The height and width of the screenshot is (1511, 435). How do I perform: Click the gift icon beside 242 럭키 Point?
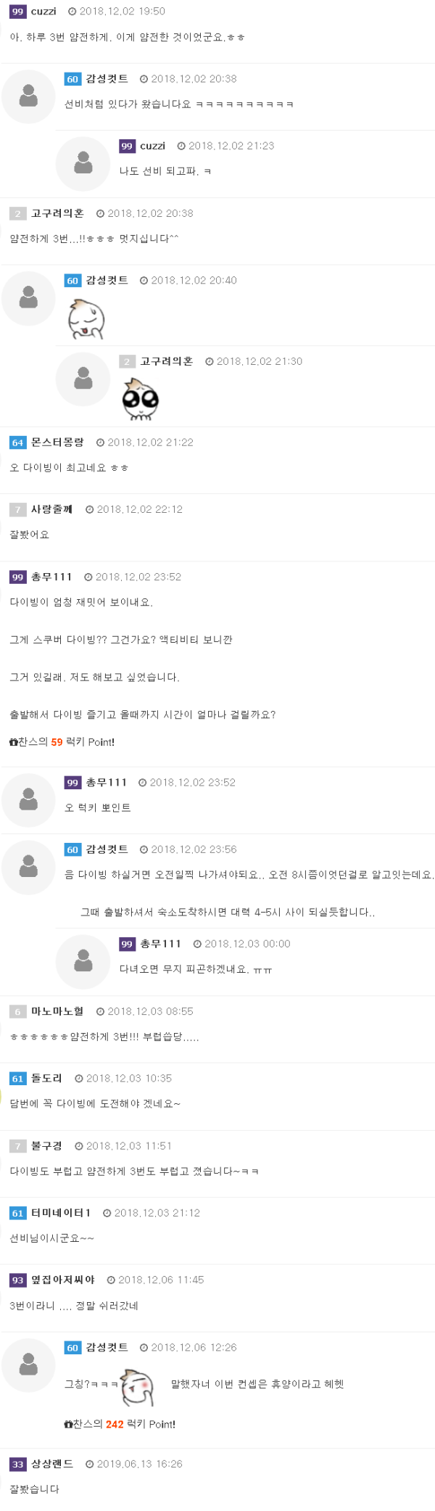tap(68, 1424)
